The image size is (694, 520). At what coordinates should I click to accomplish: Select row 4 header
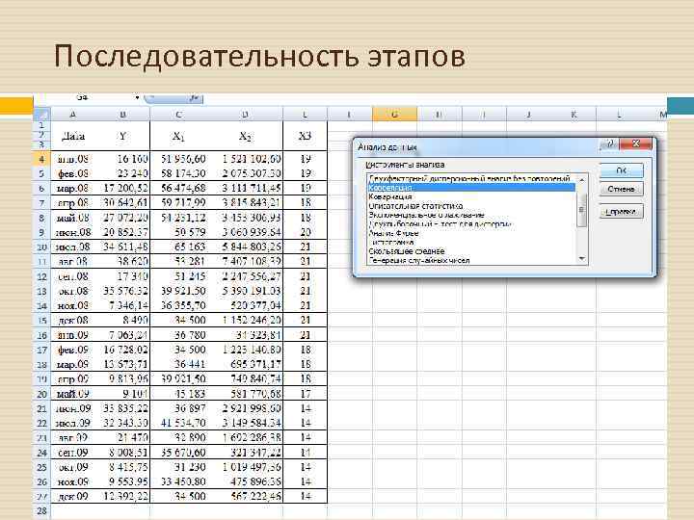42,159
